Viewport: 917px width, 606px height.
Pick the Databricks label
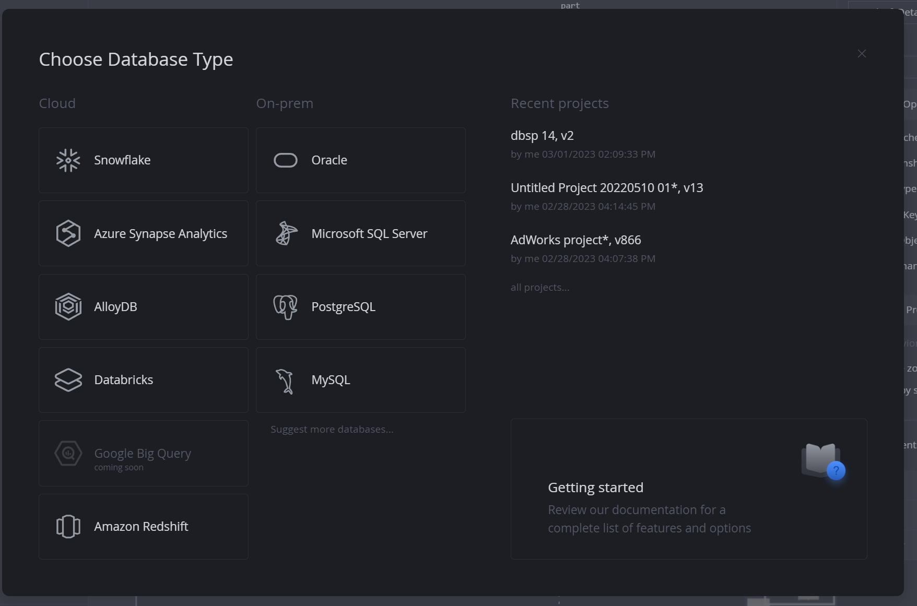124,380
